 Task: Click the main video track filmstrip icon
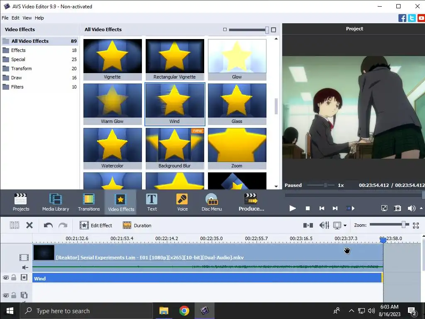tap(24, 257)
